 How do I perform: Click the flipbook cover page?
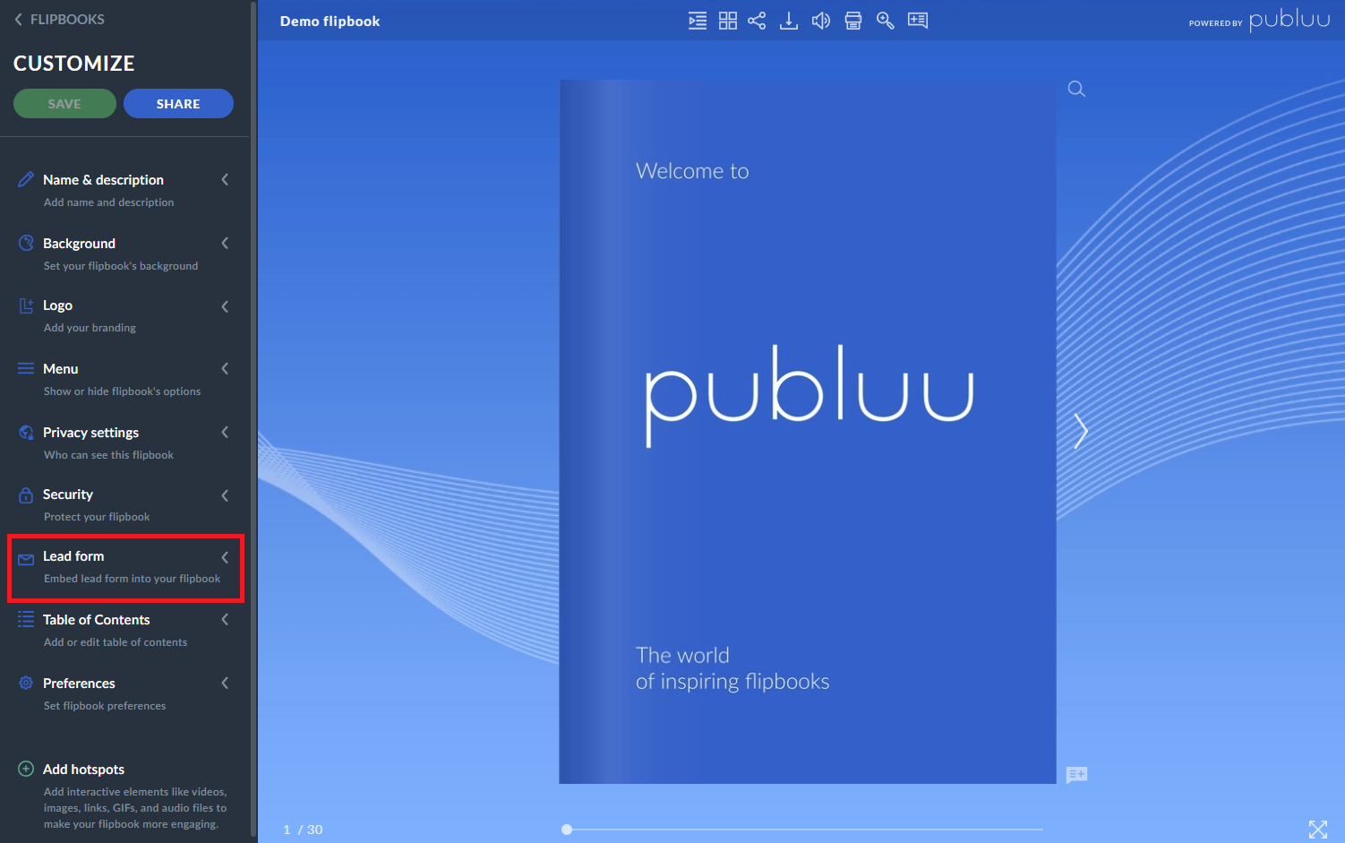click(x=808, y=432)
